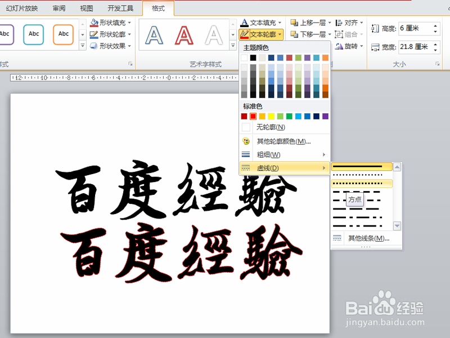Screen dimensions: 450x338
Task: Apply the blue outlined WordArt A style
Action: pos(154,35)
